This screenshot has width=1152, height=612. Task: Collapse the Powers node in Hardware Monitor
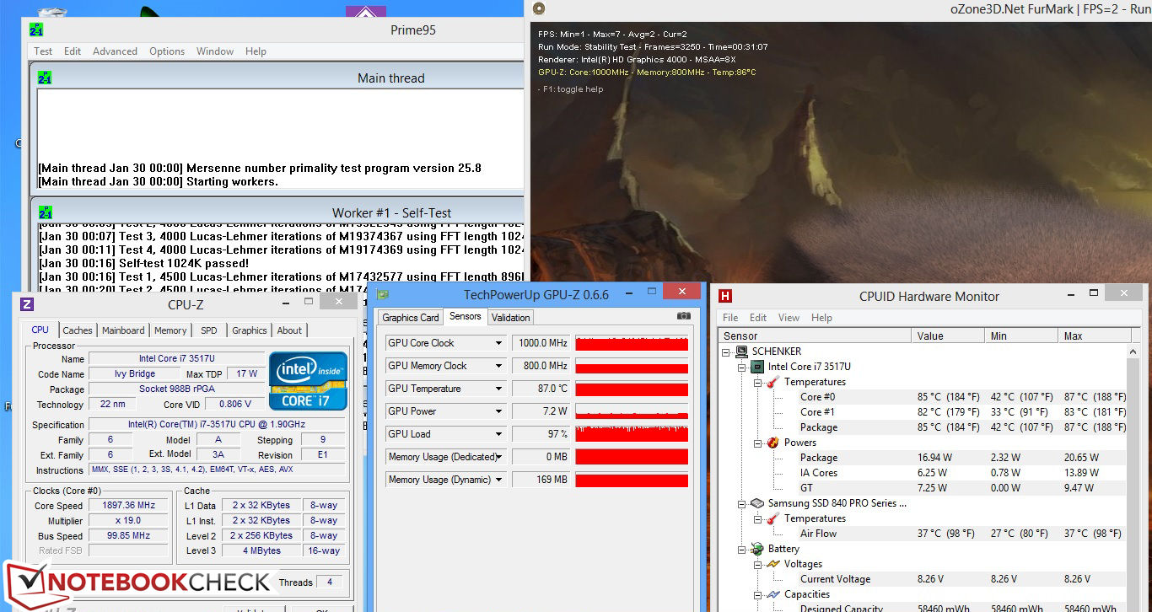point(757,443)
